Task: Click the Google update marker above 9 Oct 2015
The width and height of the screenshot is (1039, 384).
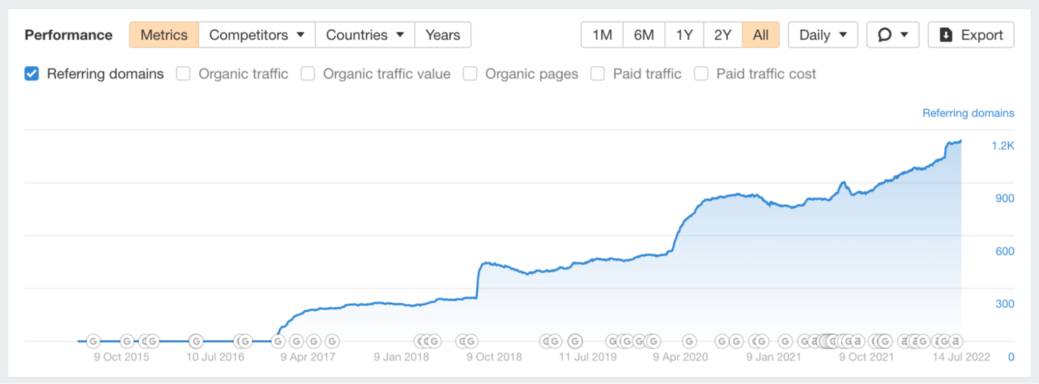Action: coord(126,341)
